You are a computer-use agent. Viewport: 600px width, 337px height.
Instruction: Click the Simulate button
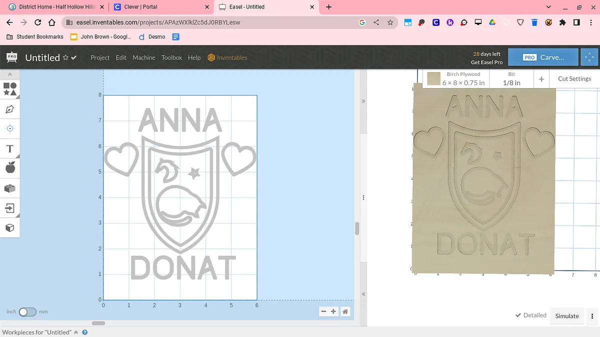(x=567, y=316)
